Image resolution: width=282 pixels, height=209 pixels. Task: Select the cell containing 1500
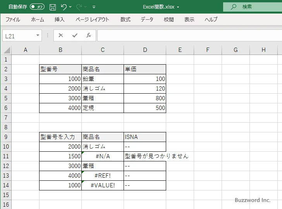point(60,156)
